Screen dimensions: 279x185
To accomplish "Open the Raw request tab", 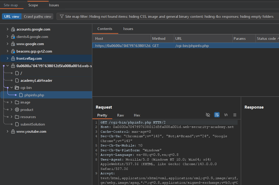I will [x=120, y=115].
